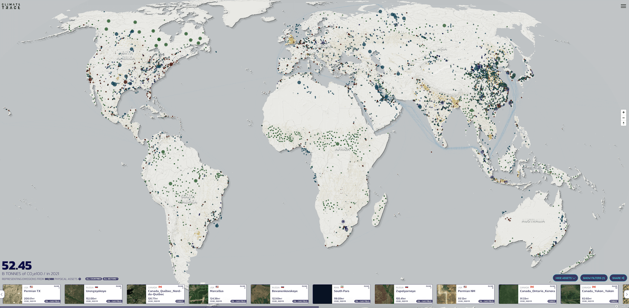Select the zoom out control on the map

[624, 118]
